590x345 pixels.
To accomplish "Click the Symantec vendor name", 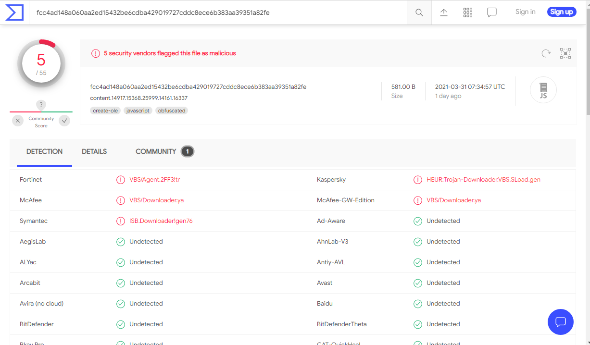I will 34,221.
